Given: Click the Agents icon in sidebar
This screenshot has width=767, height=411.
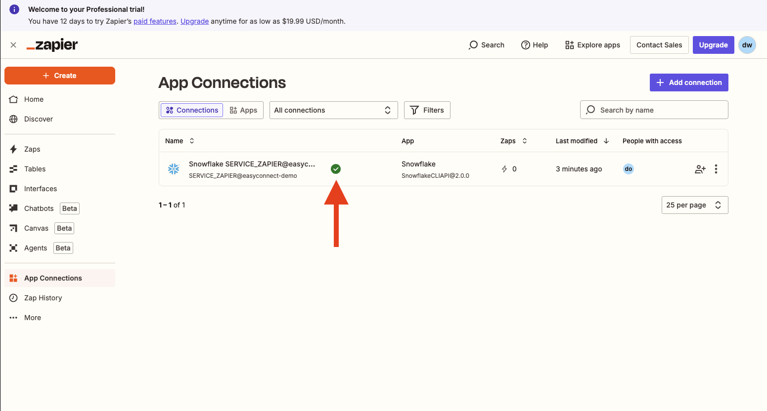Looking at the screenshot, I should click(13, 248).
